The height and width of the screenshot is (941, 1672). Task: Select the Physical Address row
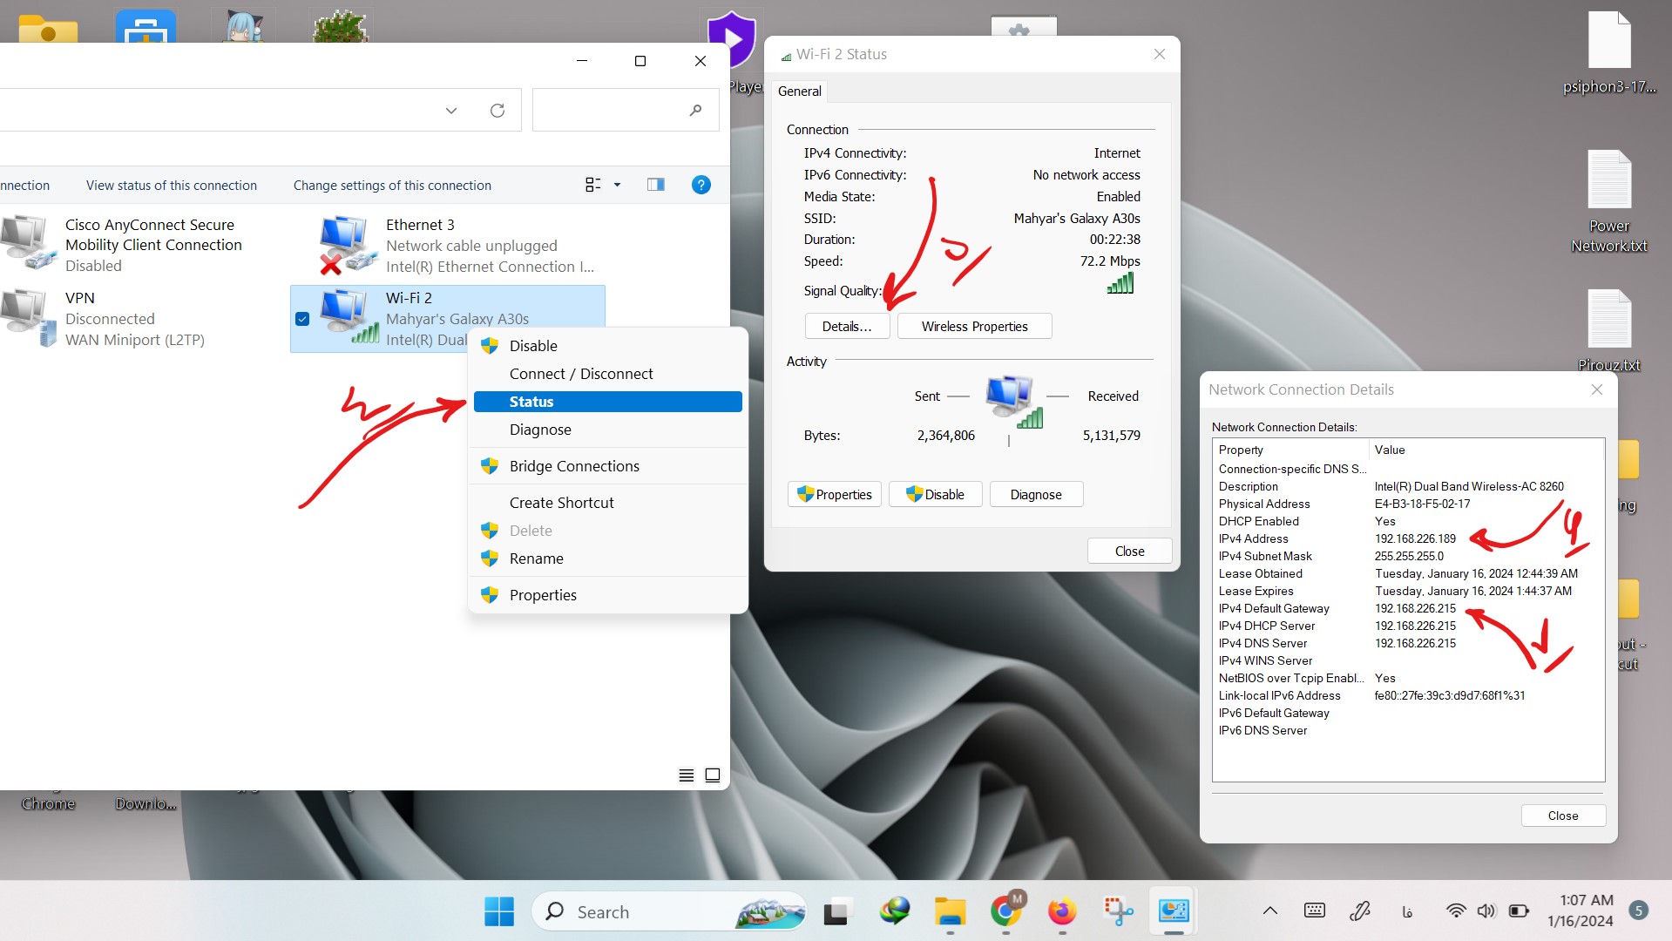[x=1408, y=504]
